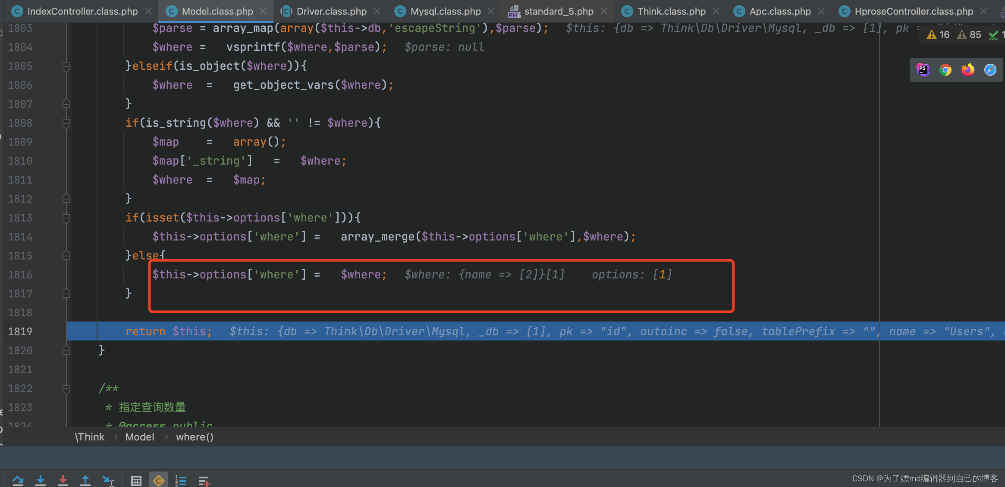Collapse the doc comment at line 1822
The height and width of the screenshot is (487, 1005).
pyautogui.click(x=66, y=389)
